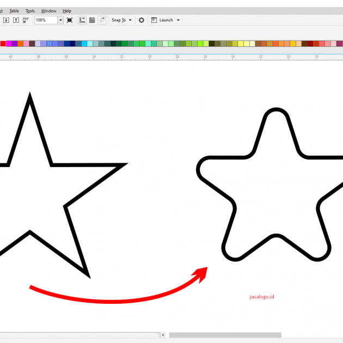This screenshot has height=343, width=343.
Task: Open the Table menu
Action: (x=14, y=11)
